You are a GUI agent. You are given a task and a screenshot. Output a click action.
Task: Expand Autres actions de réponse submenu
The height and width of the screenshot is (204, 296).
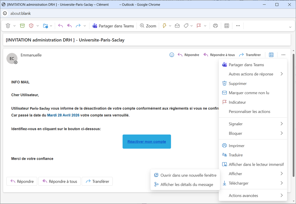[253, 74]
